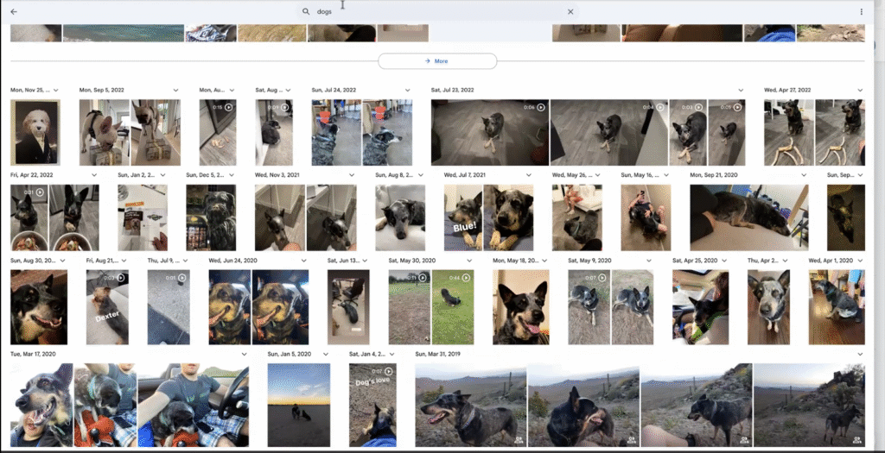Open the three-dot more options menu
Viewport: 885px width, 453px height.
tap(861, 12)
